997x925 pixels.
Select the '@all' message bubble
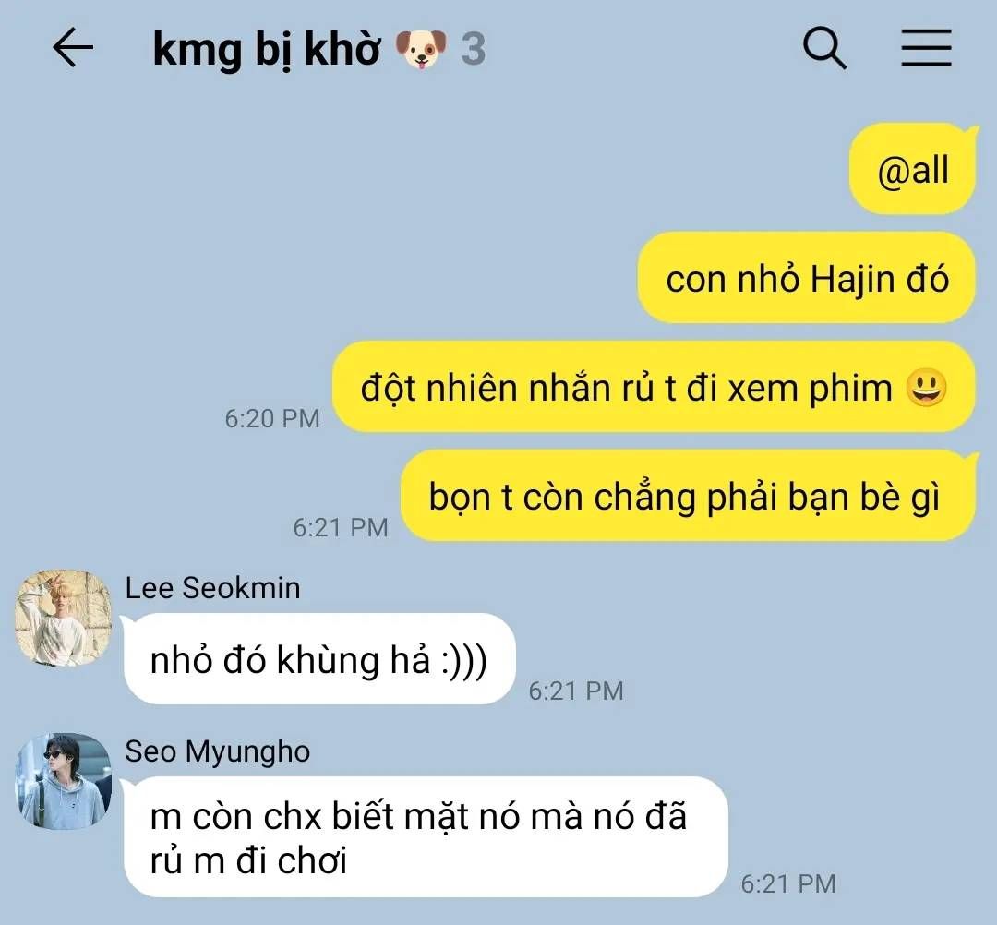pos(912,169)
